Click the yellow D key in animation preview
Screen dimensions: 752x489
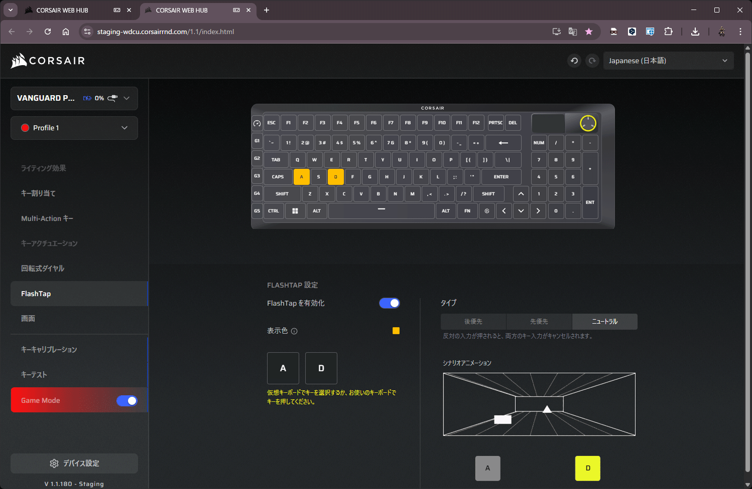[x=587, y=468]
